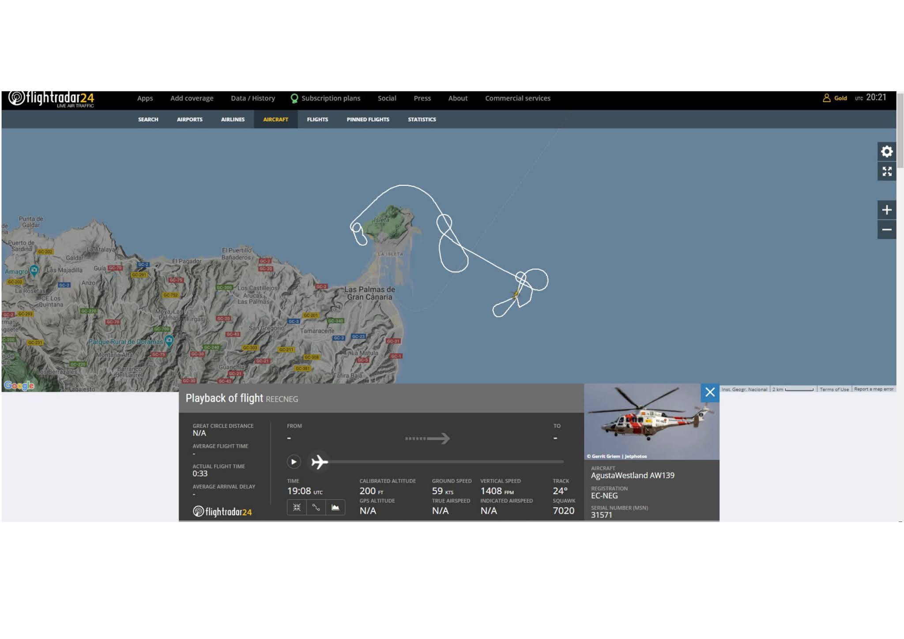Image resolution: width=904 pixels, height=639 pixels.
Task: Expand the Social menu
Action: pyautogui.click(x=387, y=98)
